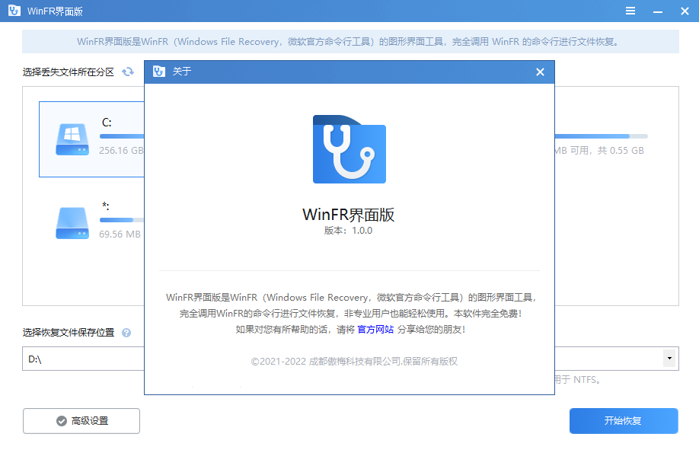Click the 本软件完全免费 description line

click(x=350, y=314)
